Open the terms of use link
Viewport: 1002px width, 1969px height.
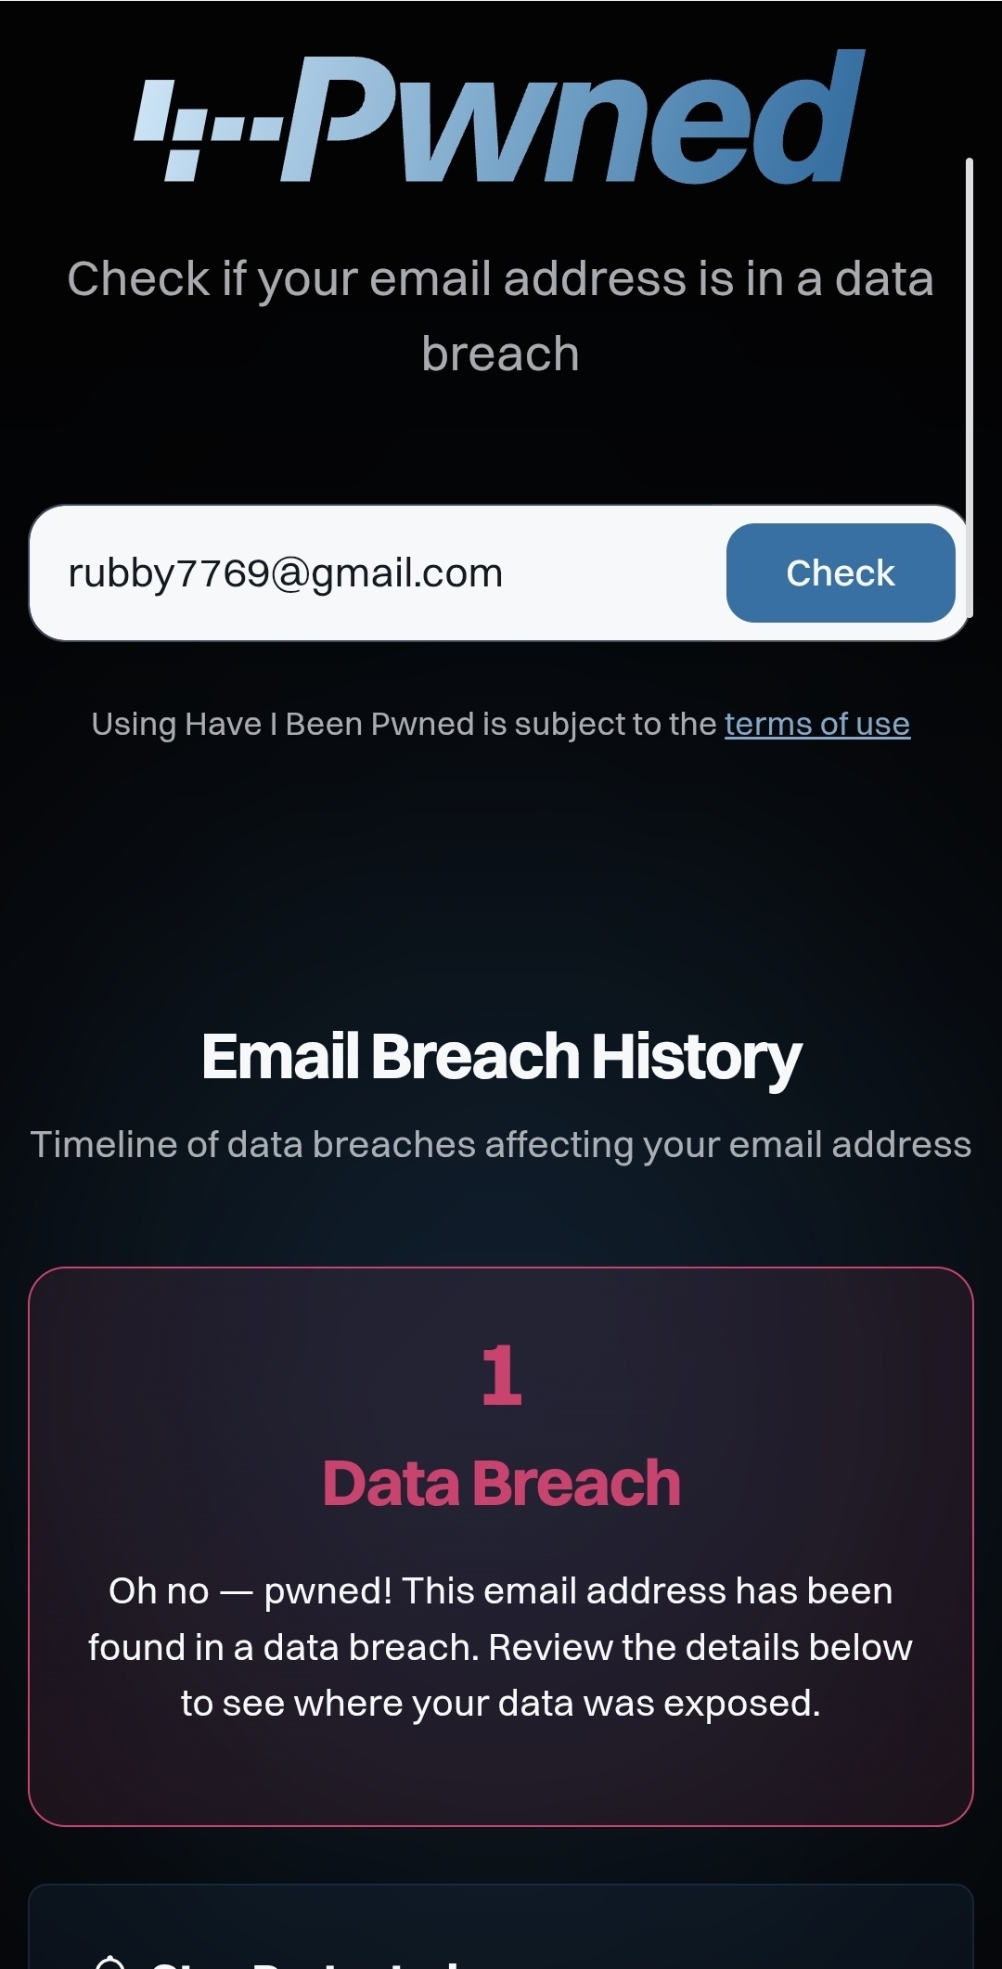[816, 724]
